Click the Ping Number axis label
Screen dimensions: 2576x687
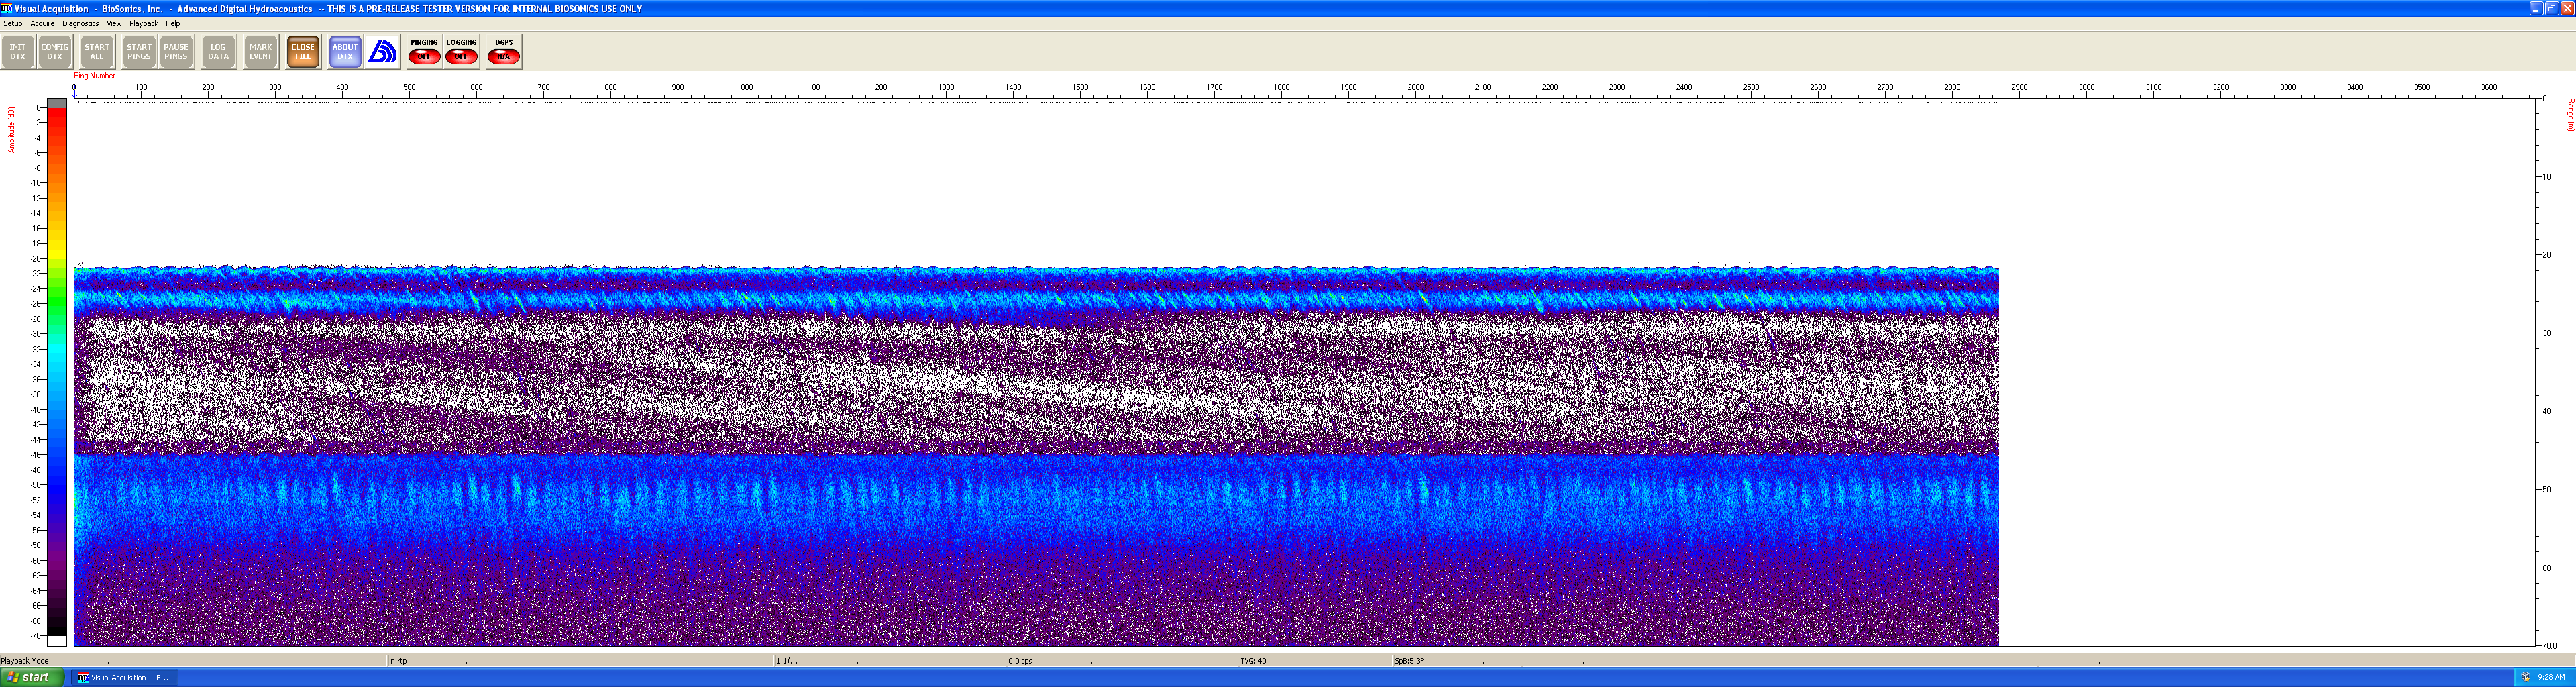94,76
